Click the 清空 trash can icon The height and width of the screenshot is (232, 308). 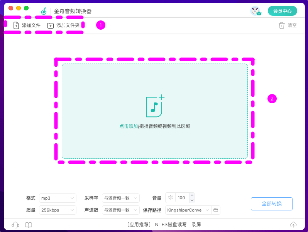281,25
